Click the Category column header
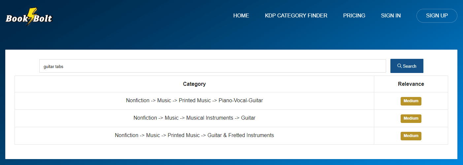Screen dimensions: 463x165 coord(194,84)
